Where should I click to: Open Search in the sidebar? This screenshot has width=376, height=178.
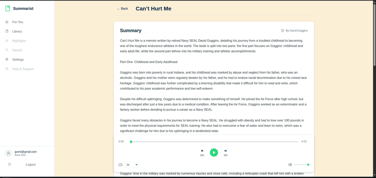tap(17, 50)
